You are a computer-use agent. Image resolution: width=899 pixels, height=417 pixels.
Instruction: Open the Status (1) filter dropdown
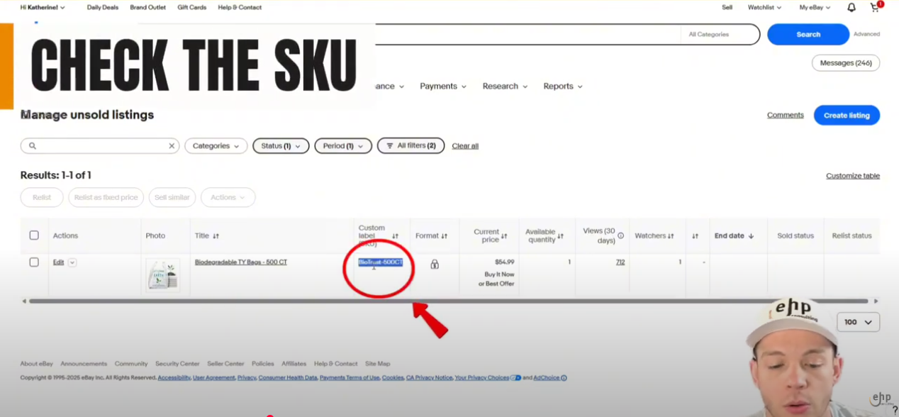tap(281, 145)
